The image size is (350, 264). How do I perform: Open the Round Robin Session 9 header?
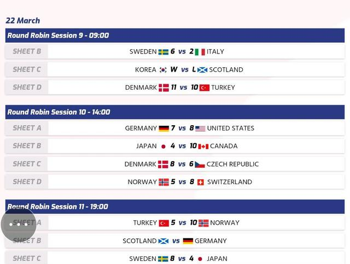click(175, 36)
